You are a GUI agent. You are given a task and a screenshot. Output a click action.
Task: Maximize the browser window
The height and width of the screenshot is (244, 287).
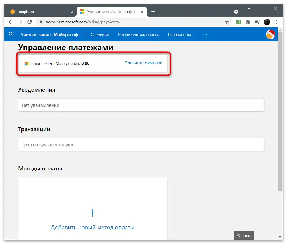point(262,8)
